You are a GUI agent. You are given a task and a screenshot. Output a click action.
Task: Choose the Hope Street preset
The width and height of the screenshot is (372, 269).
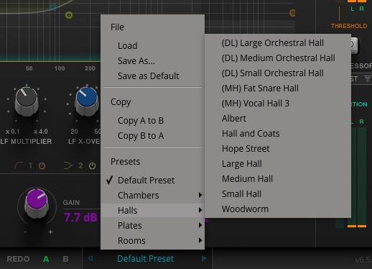pyautogui.click(x=278, y=149)
